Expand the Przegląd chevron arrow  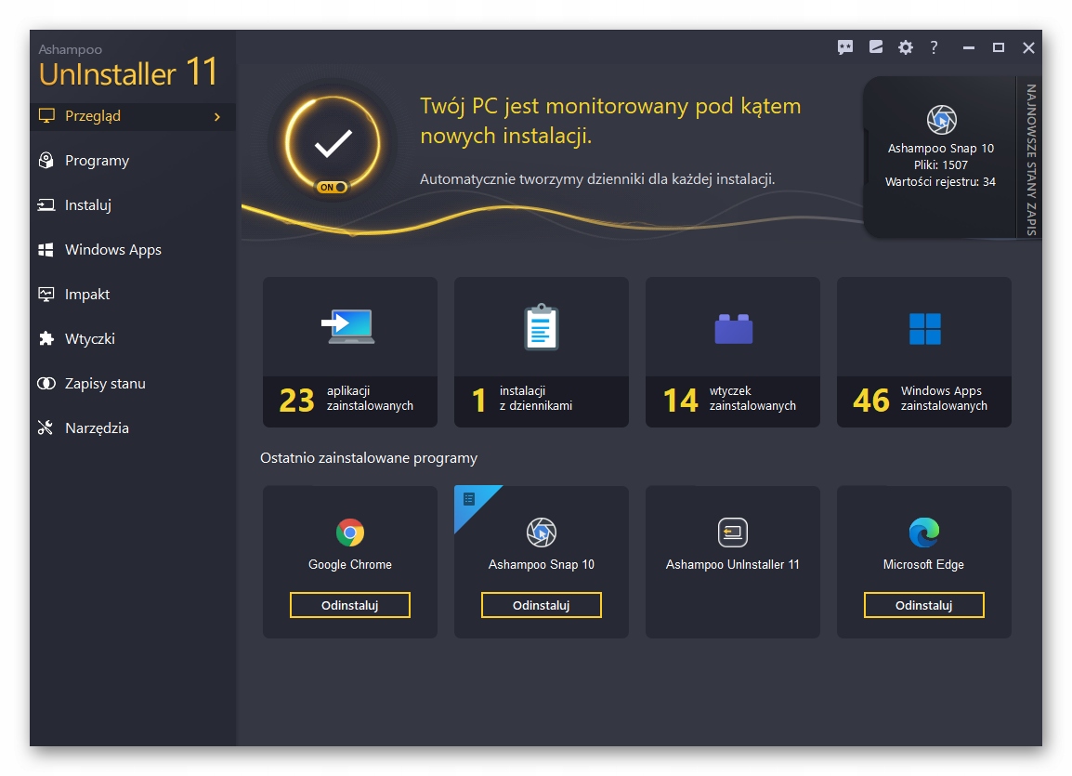click(x=216, y=117)
